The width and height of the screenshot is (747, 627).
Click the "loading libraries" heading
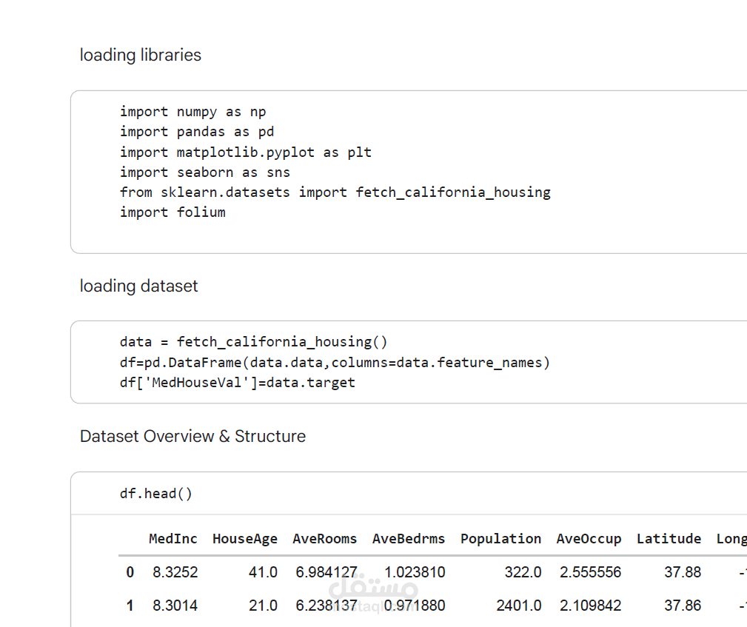pyautogui.click(x=140, y=55)
